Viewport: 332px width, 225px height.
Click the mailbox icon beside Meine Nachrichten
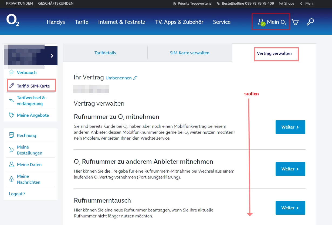11,179
